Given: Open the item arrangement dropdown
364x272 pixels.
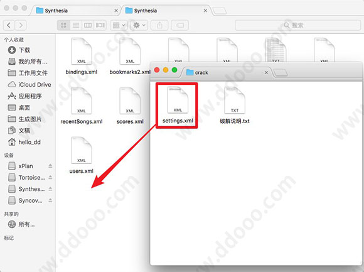Looking at the screenshot, I should click(119, 25).
